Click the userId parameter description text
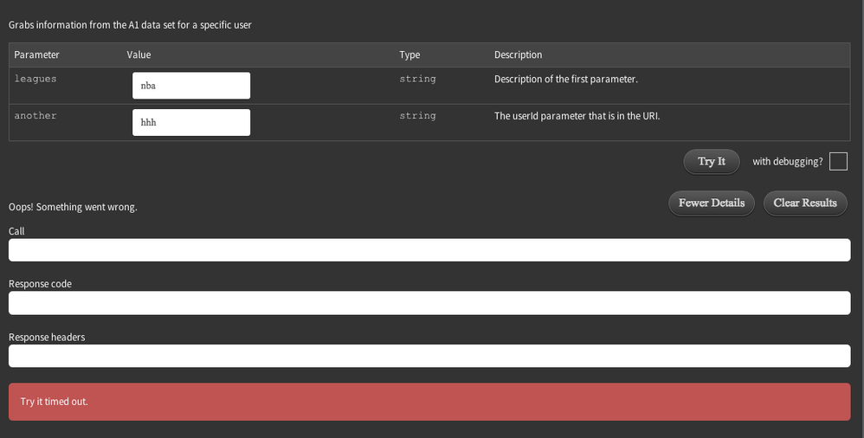 577,115
